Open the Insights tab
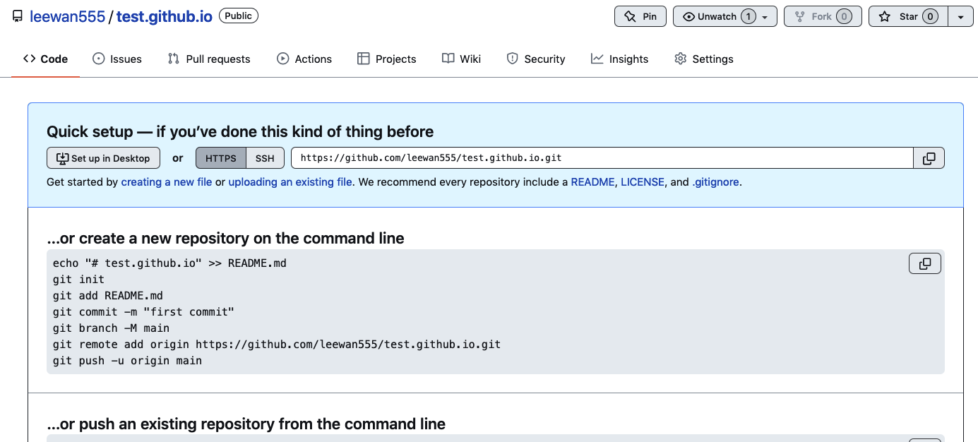 click(620, 59)
